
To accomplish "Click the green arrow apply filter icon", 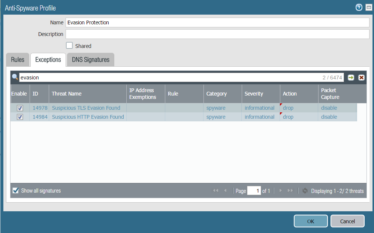I will [x=351, y=78].
